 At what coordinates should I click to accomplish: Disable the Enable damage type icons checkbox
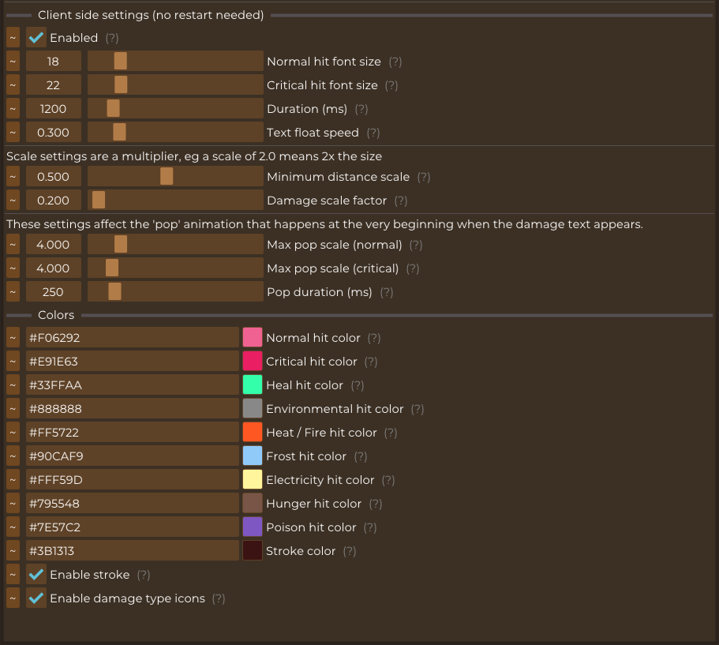point(36,598)
